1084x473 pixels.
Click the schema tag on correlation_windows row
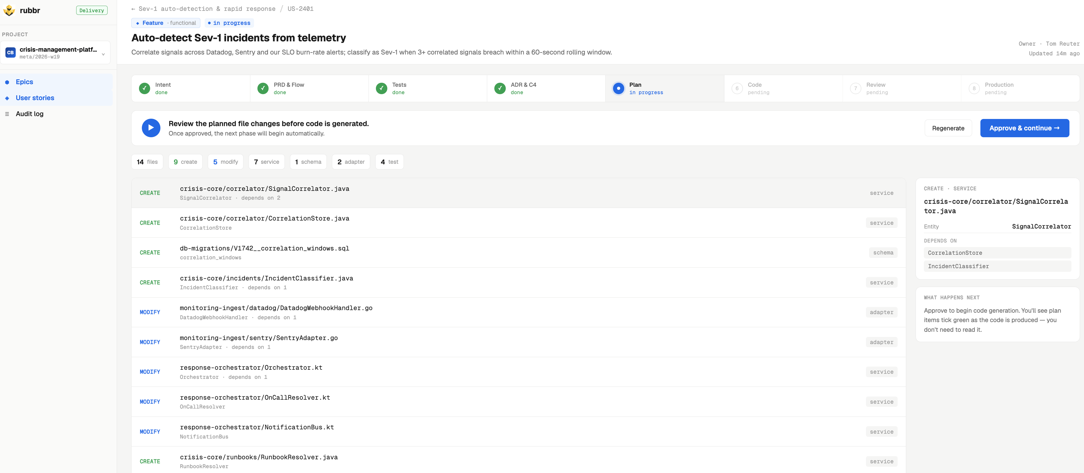(x=883, y=253)
